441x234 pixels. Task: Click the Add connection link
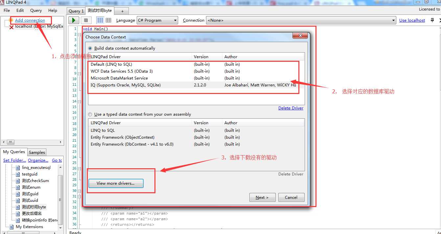coord(30,20)
